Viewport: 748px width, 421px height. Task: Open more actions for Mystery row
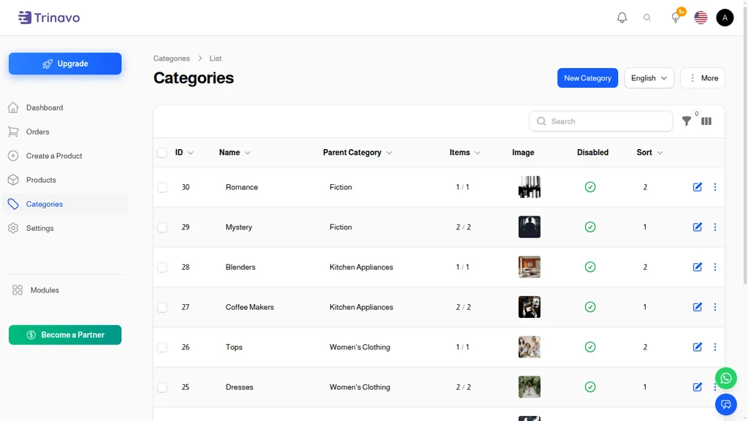point(714,227)
